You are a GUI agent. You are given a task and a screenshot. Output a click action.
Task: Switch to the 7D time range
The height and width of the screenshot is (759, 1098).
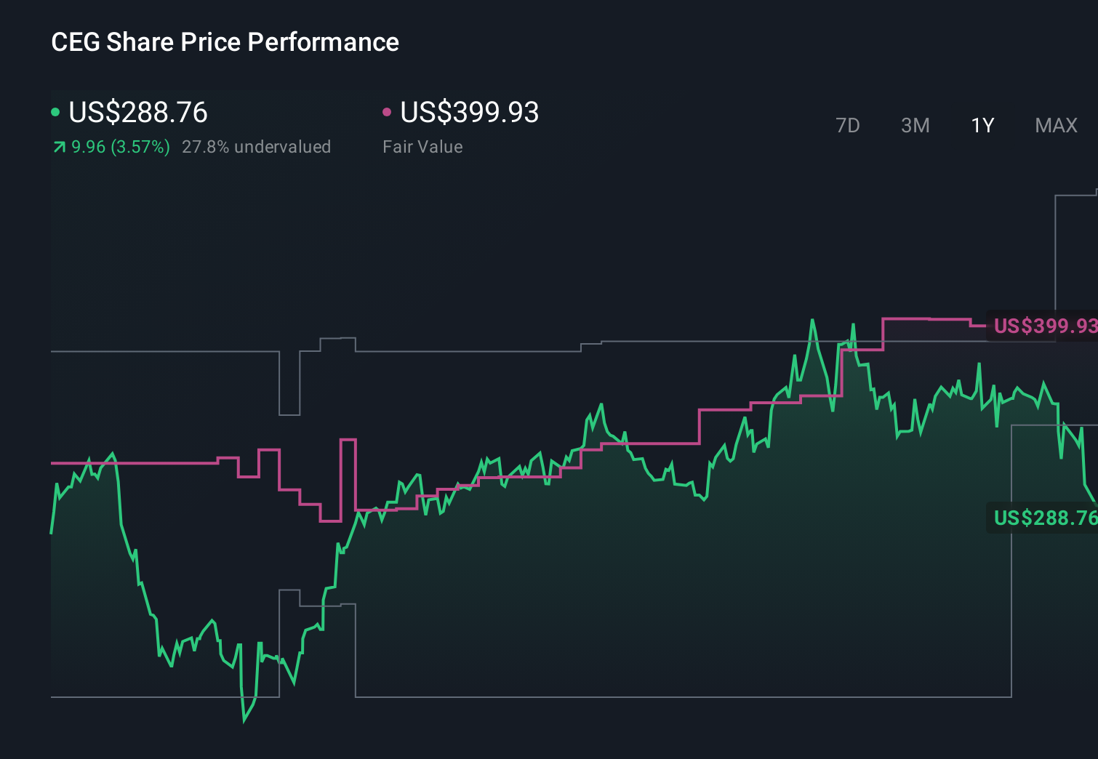pos(849,125)
